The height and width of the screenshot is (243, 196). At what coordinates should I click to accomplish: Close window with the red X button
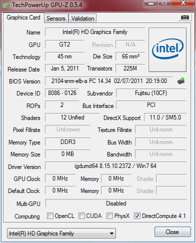[x=183, y=3]
